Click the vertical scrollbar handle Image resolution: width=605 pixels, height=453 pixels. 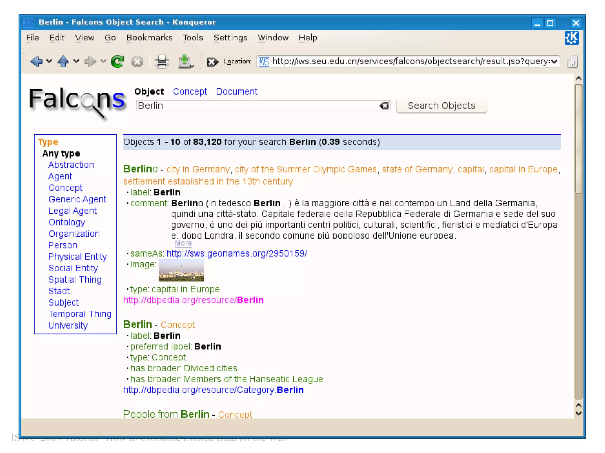click(578, 139)
